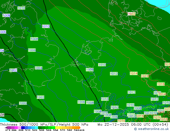Image resolution: width=170 pixels, height=131 pixels.
Task: Click the 528 height contour label
Action: click(2, 115)
